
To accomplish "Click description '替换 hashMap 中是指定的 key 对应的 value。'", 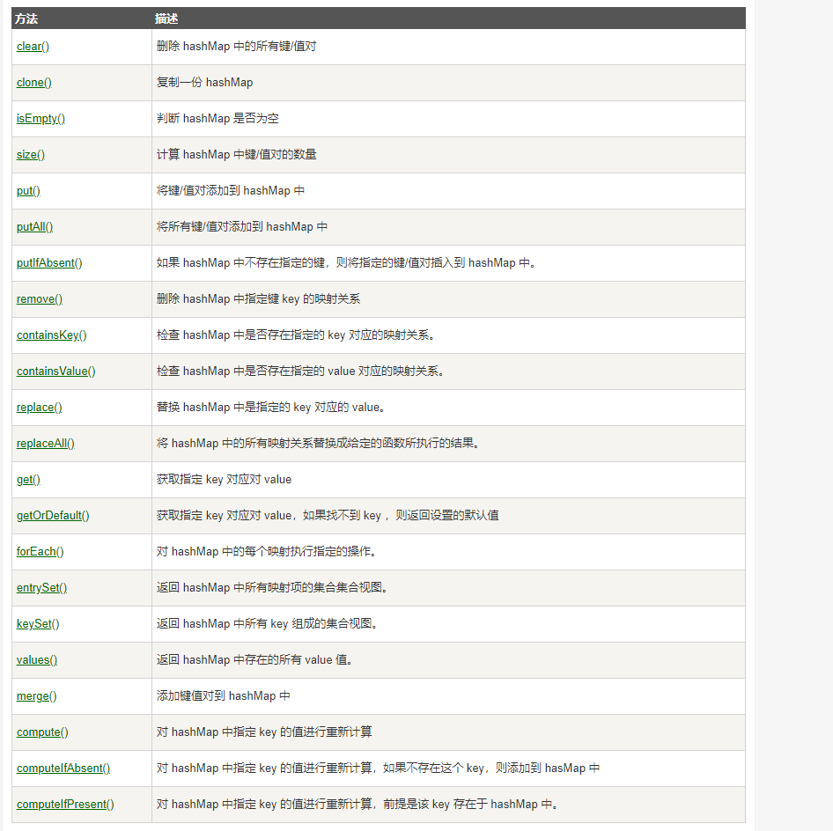I will click(x=271, y=408).
